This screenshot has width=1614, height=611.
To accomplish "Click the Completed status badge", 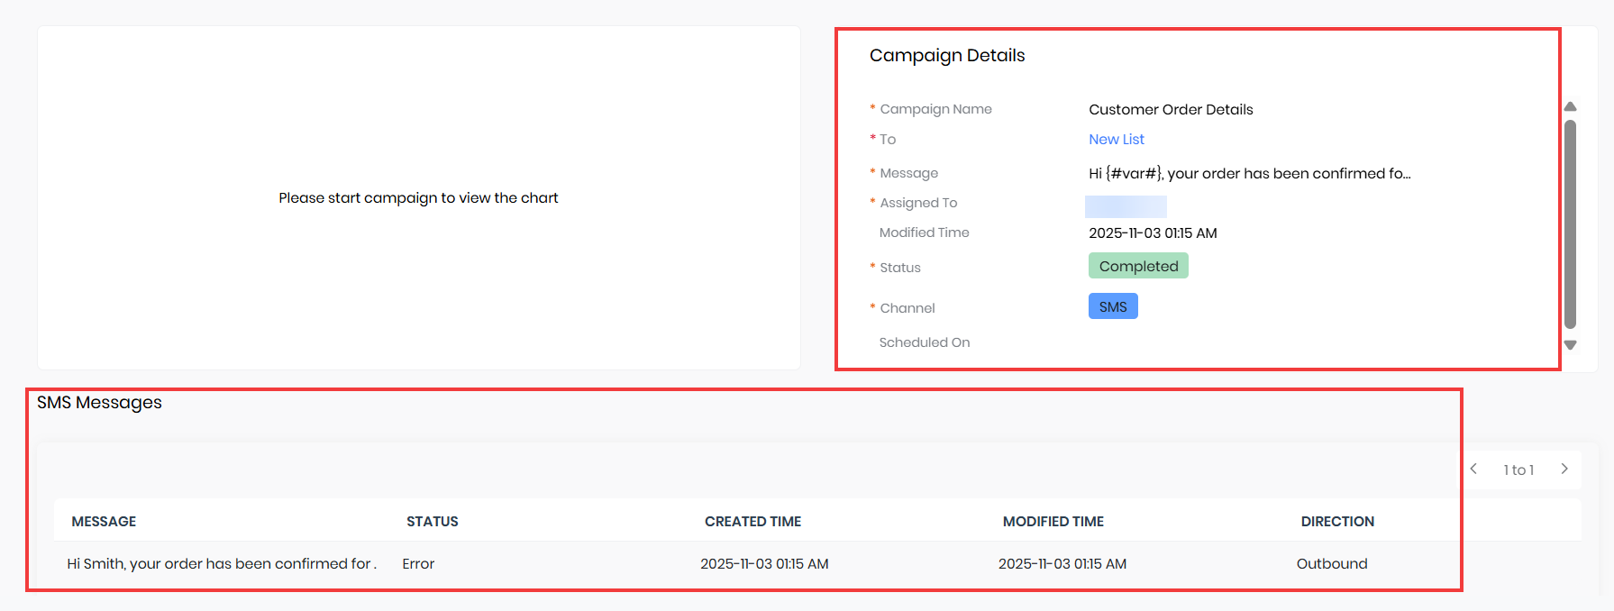I will pyautogui.click(x=1137, y=266).
